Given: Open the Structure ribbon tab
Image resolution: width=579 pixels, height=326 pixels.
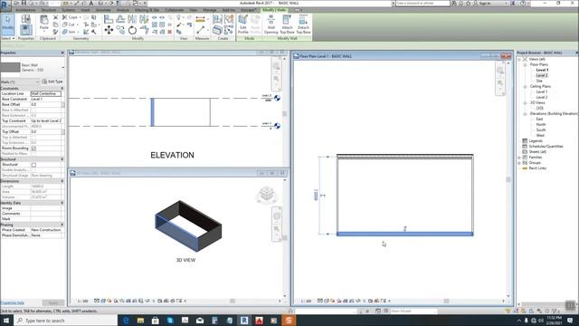Looking at the screenshot, I should [x=49, y=10].
